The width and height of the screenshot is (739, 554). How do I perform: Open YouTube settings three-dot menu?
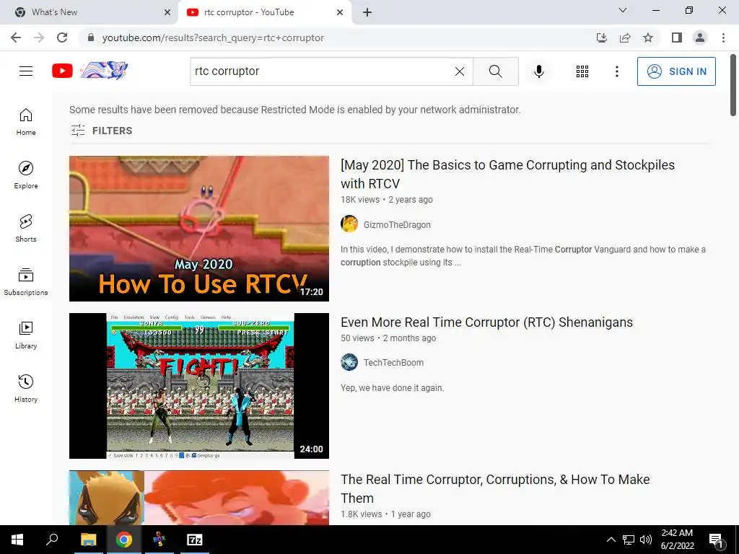(616, 71)
